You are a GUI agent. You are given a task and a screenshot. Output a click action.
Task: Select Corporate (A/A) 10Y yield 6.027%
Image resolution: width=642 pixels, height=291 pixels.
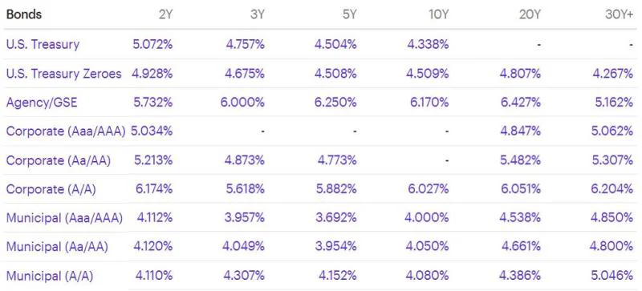pos(428,189)
